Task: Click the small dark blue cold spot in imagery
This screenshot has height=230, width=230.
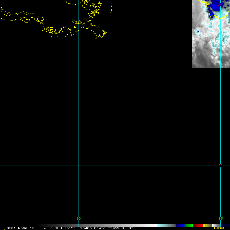Action: [x=198, y=31]
